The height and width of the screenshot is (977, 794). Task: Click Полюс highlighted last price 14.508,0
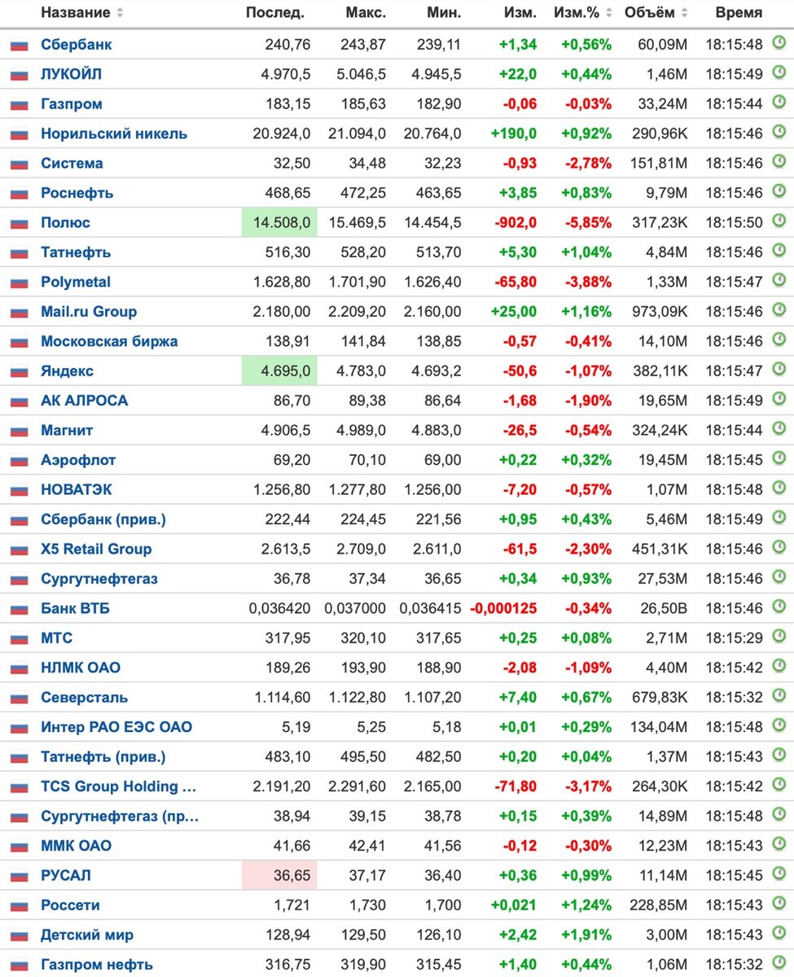[279, 222]
